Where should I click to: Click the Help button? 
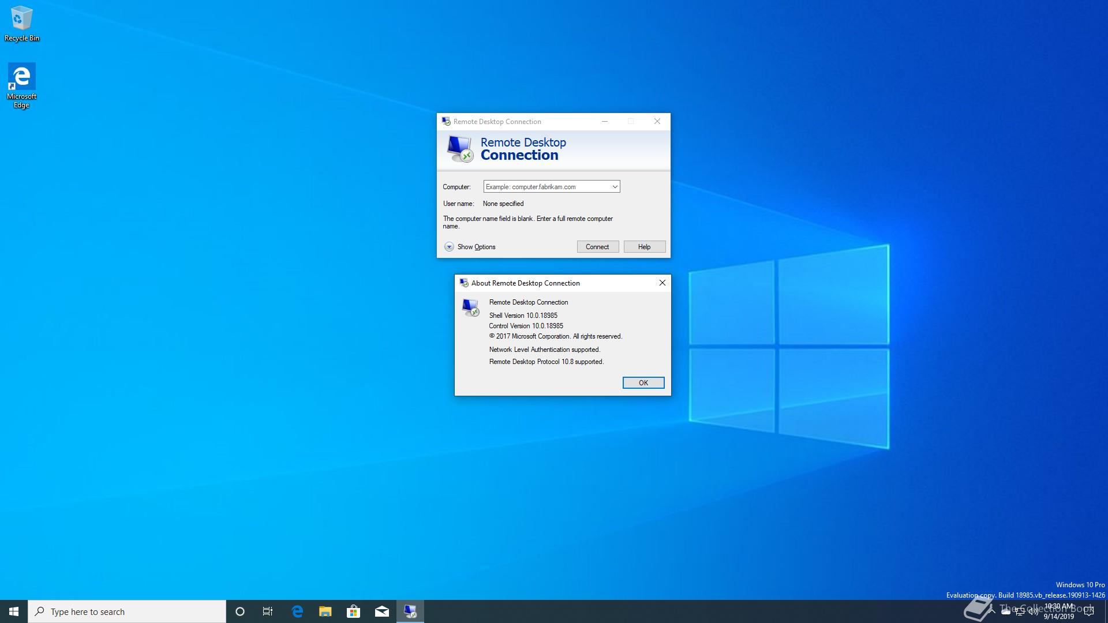(x=645, y=247)
